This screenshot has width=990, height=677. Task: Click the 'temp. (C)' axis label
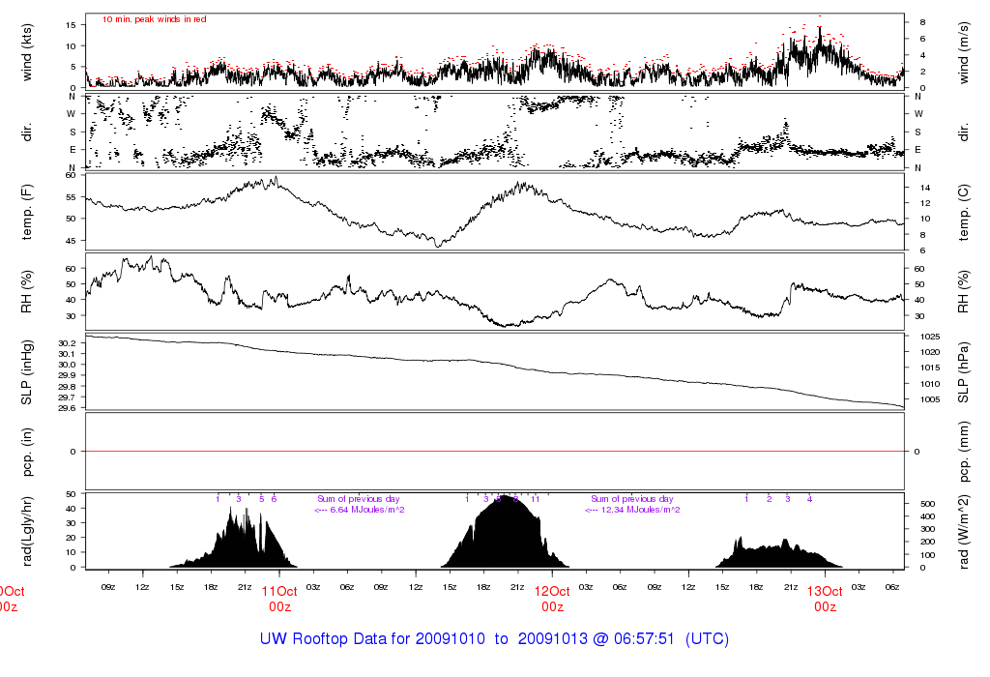tap(963, 212)
